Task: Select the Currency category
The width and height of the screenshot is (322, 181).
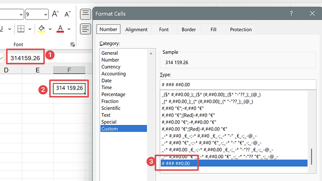Action: click(x=124, y=67)
